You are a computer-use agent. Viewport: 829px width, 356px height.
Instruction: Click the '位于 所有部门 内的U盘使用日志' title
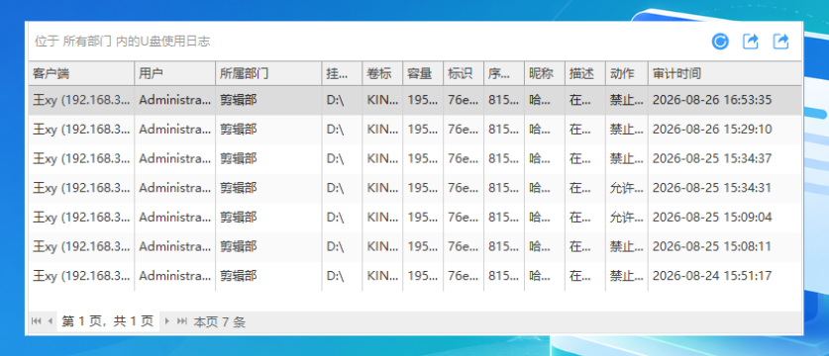pyautogui.click(x=123, y=42)
